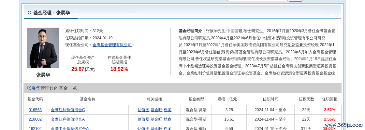
Task: Click the 任职时间 column header
Action: coord(270,99)
